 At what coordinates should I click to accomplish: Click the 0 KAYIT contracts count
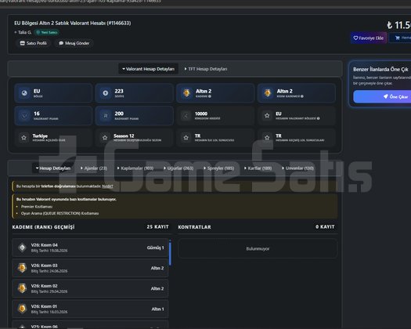(x=325, y=226)
